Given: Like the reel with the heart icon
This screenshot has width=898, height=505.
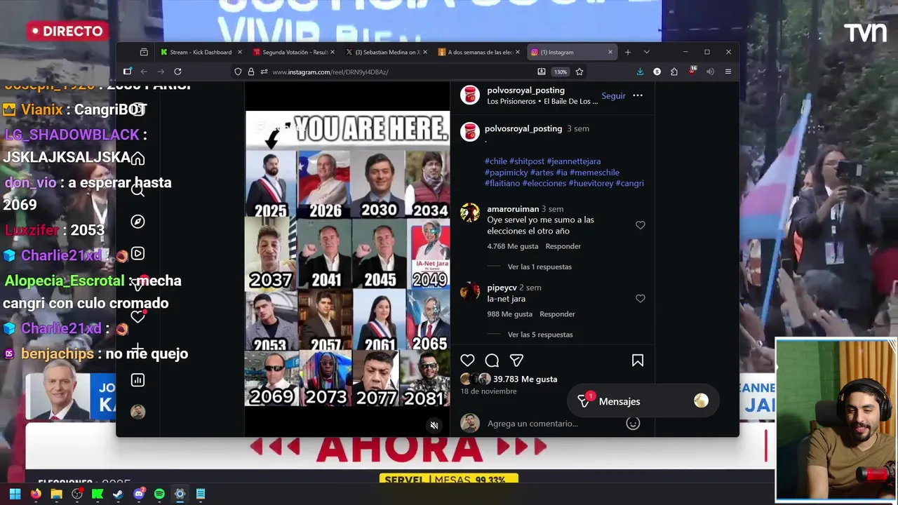Looking at the screenshot, I should point(467,361).
